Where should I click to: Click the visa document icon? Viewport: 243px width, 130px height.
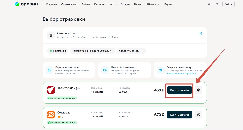tap(49, 70)
